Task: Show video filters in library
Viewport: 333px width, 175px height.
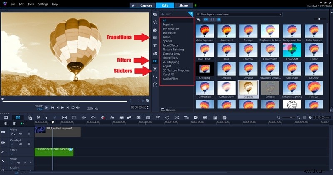Action: pos(206,20)
